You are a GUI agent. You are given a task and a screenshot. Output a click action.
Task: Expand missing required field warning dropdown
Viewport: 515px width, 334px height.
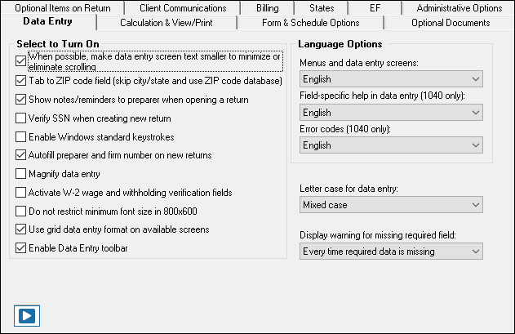click(x=390, y=252)
